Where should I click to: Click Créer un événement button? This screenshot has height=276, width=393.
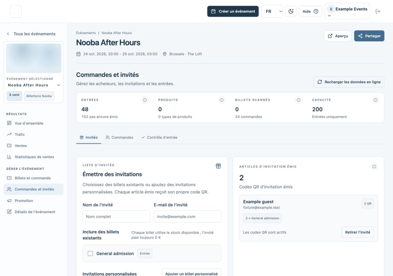click(x=233, y=11)
